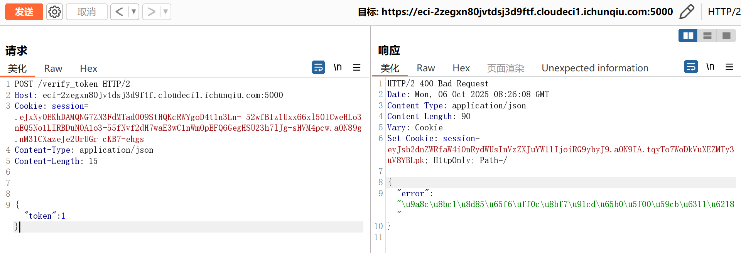The height and width of the screenshot is (253, 741).
Task: Toggle non-printable \n characters in request
Action: click(338, 67)
